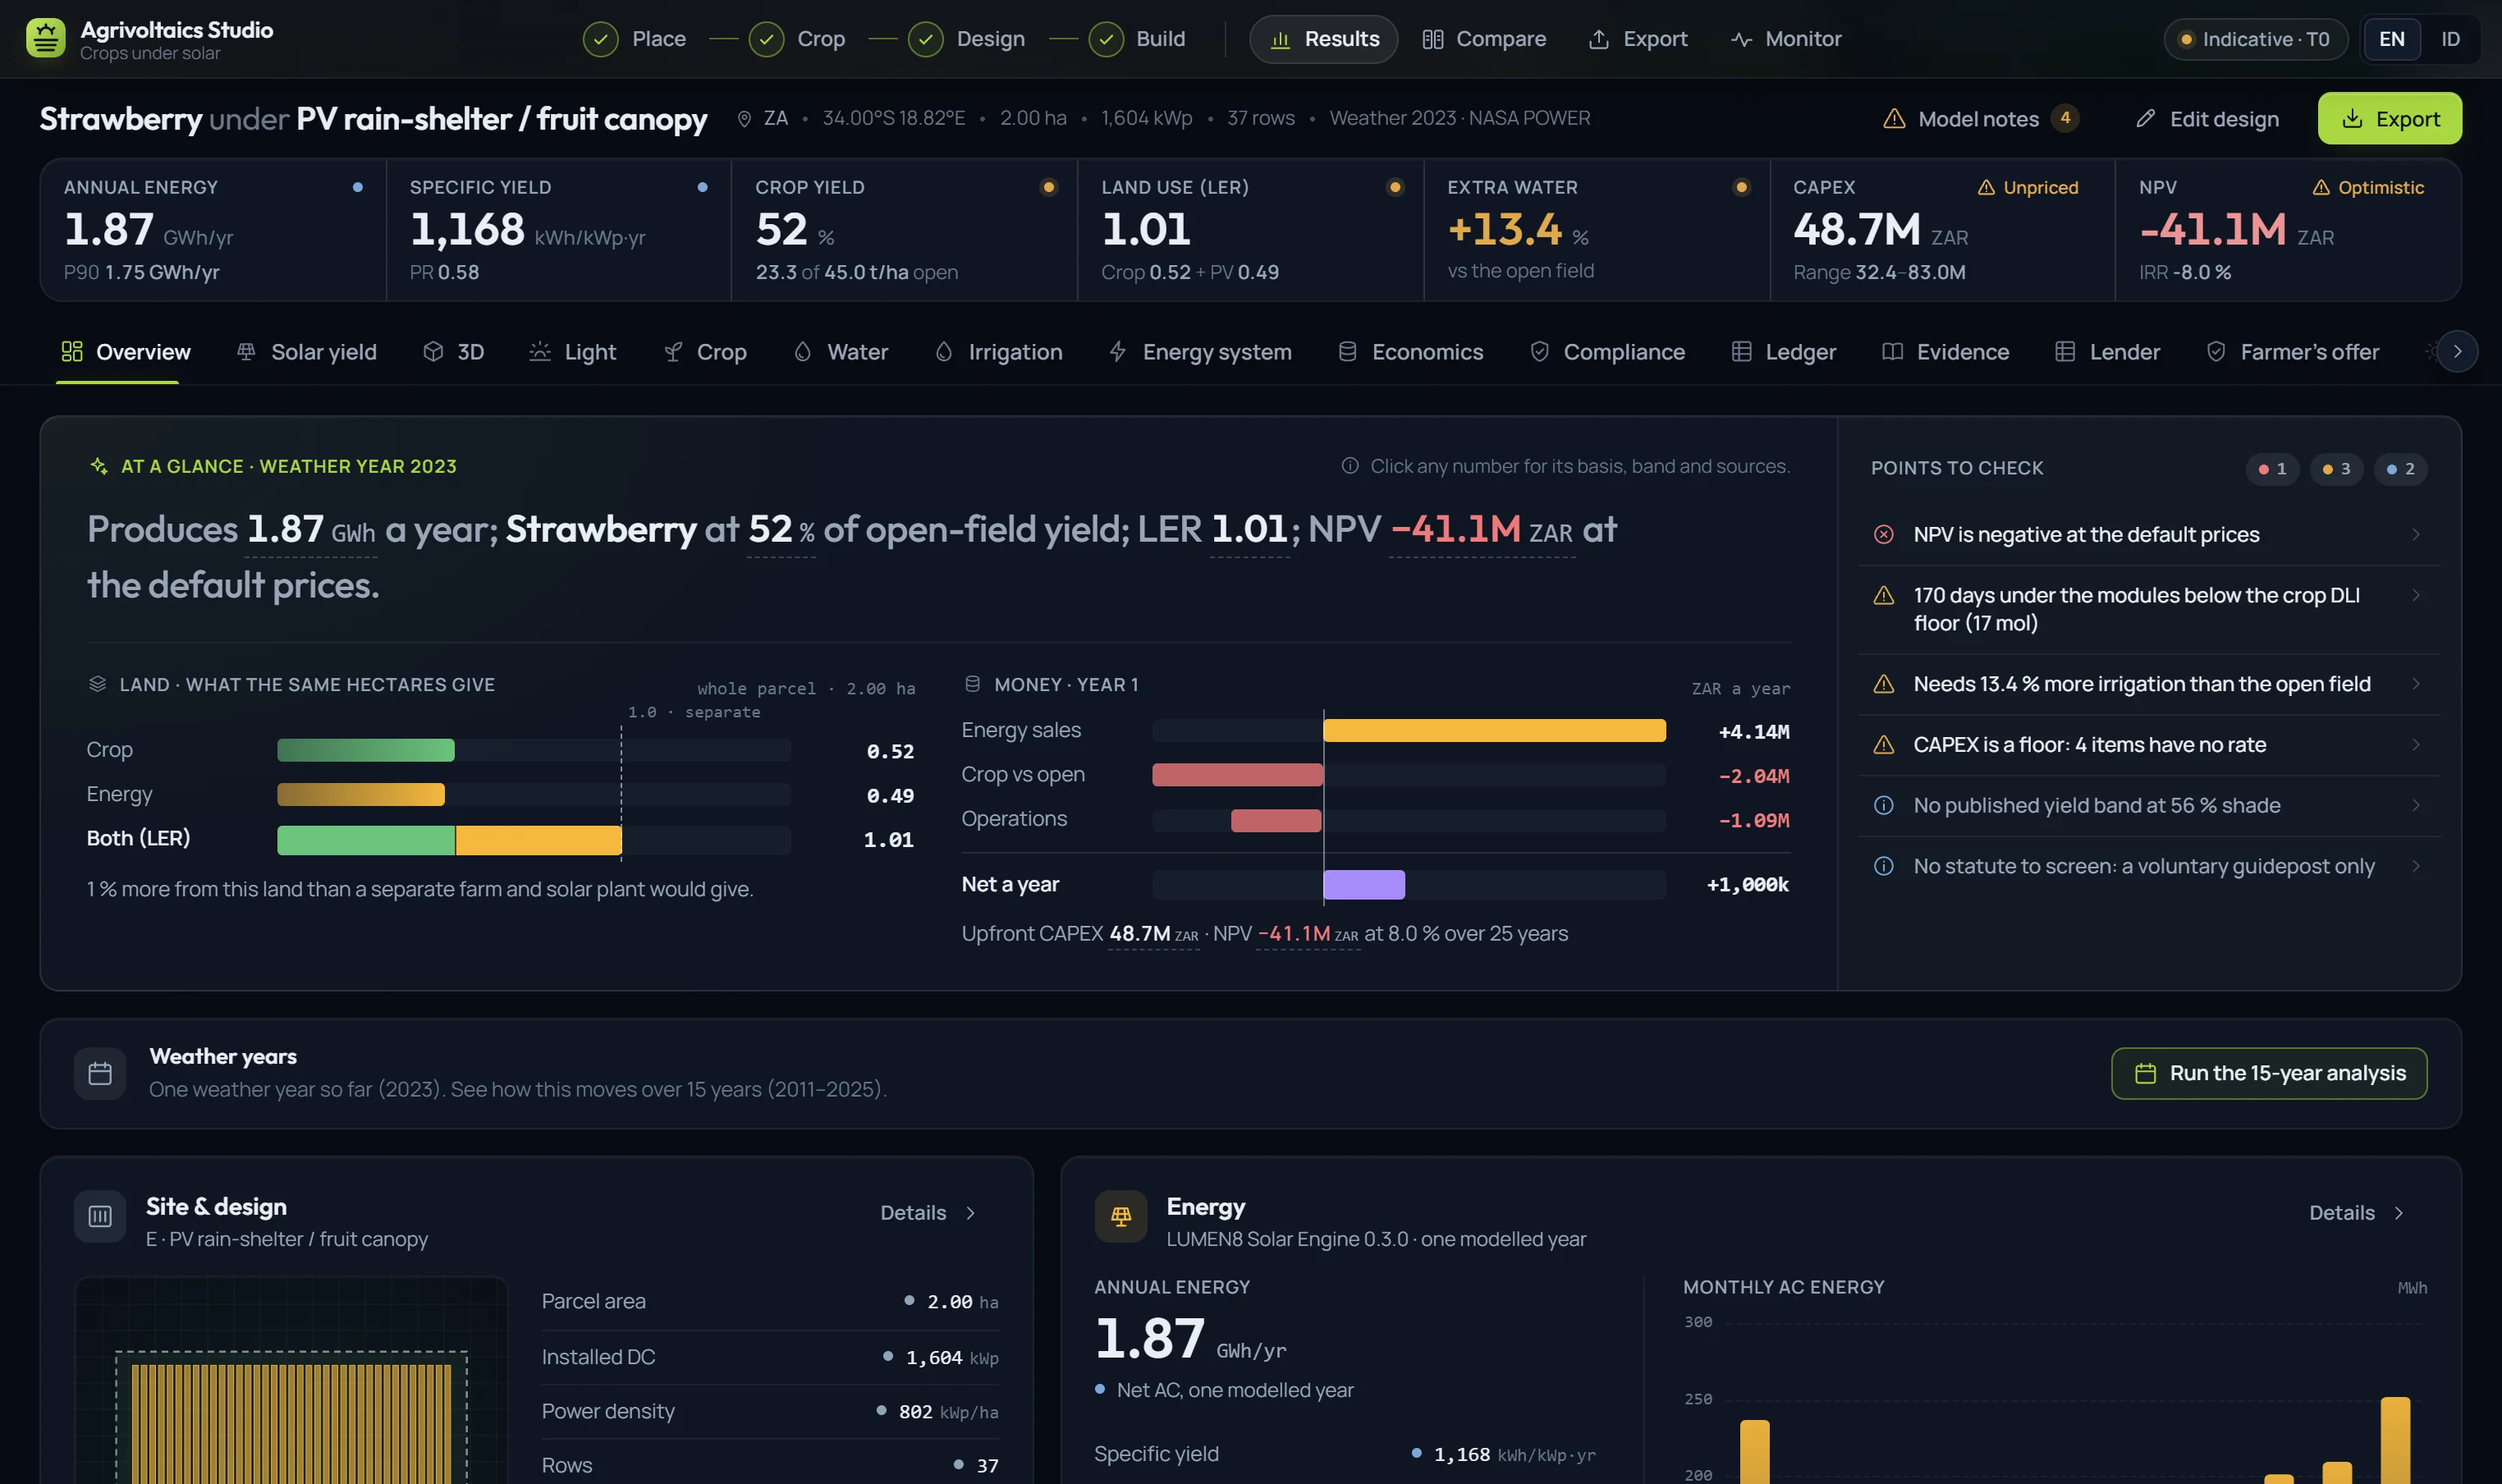Filter points by the blue 2 badge
2502x1484 pixels.
pyautogui.click(x=2400, y=469)
